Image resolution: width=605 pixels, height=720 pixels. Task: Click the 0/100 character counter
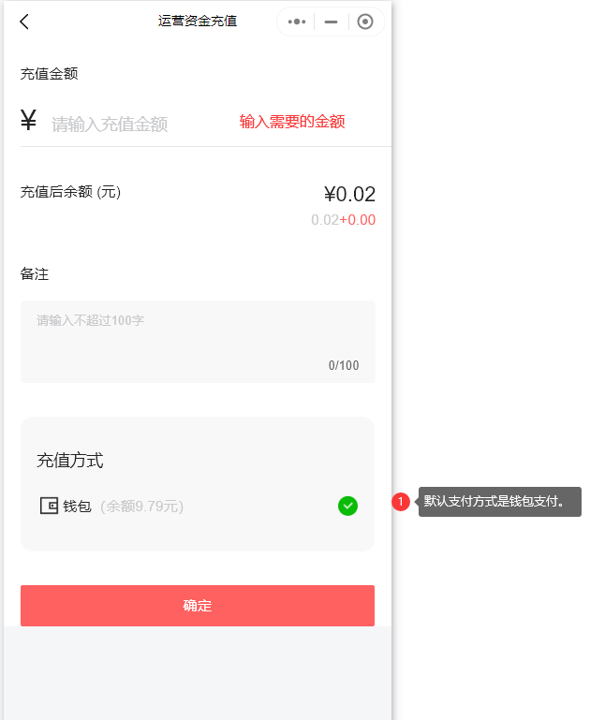point(344,366)
